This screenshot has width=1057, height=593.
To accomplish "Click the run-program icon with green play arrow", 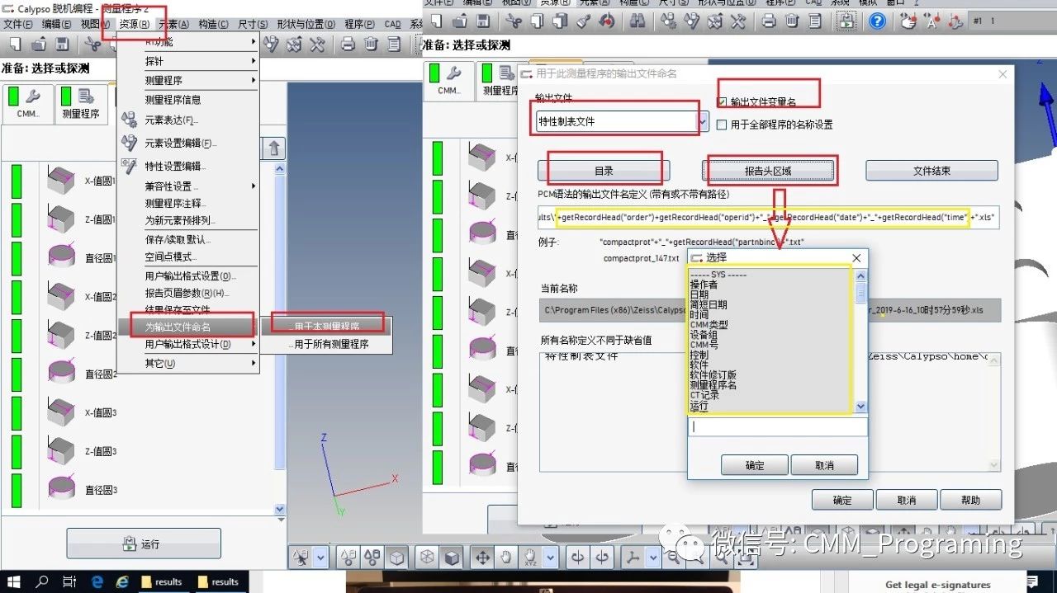I will pyautogui.click(x=847, y=21).
